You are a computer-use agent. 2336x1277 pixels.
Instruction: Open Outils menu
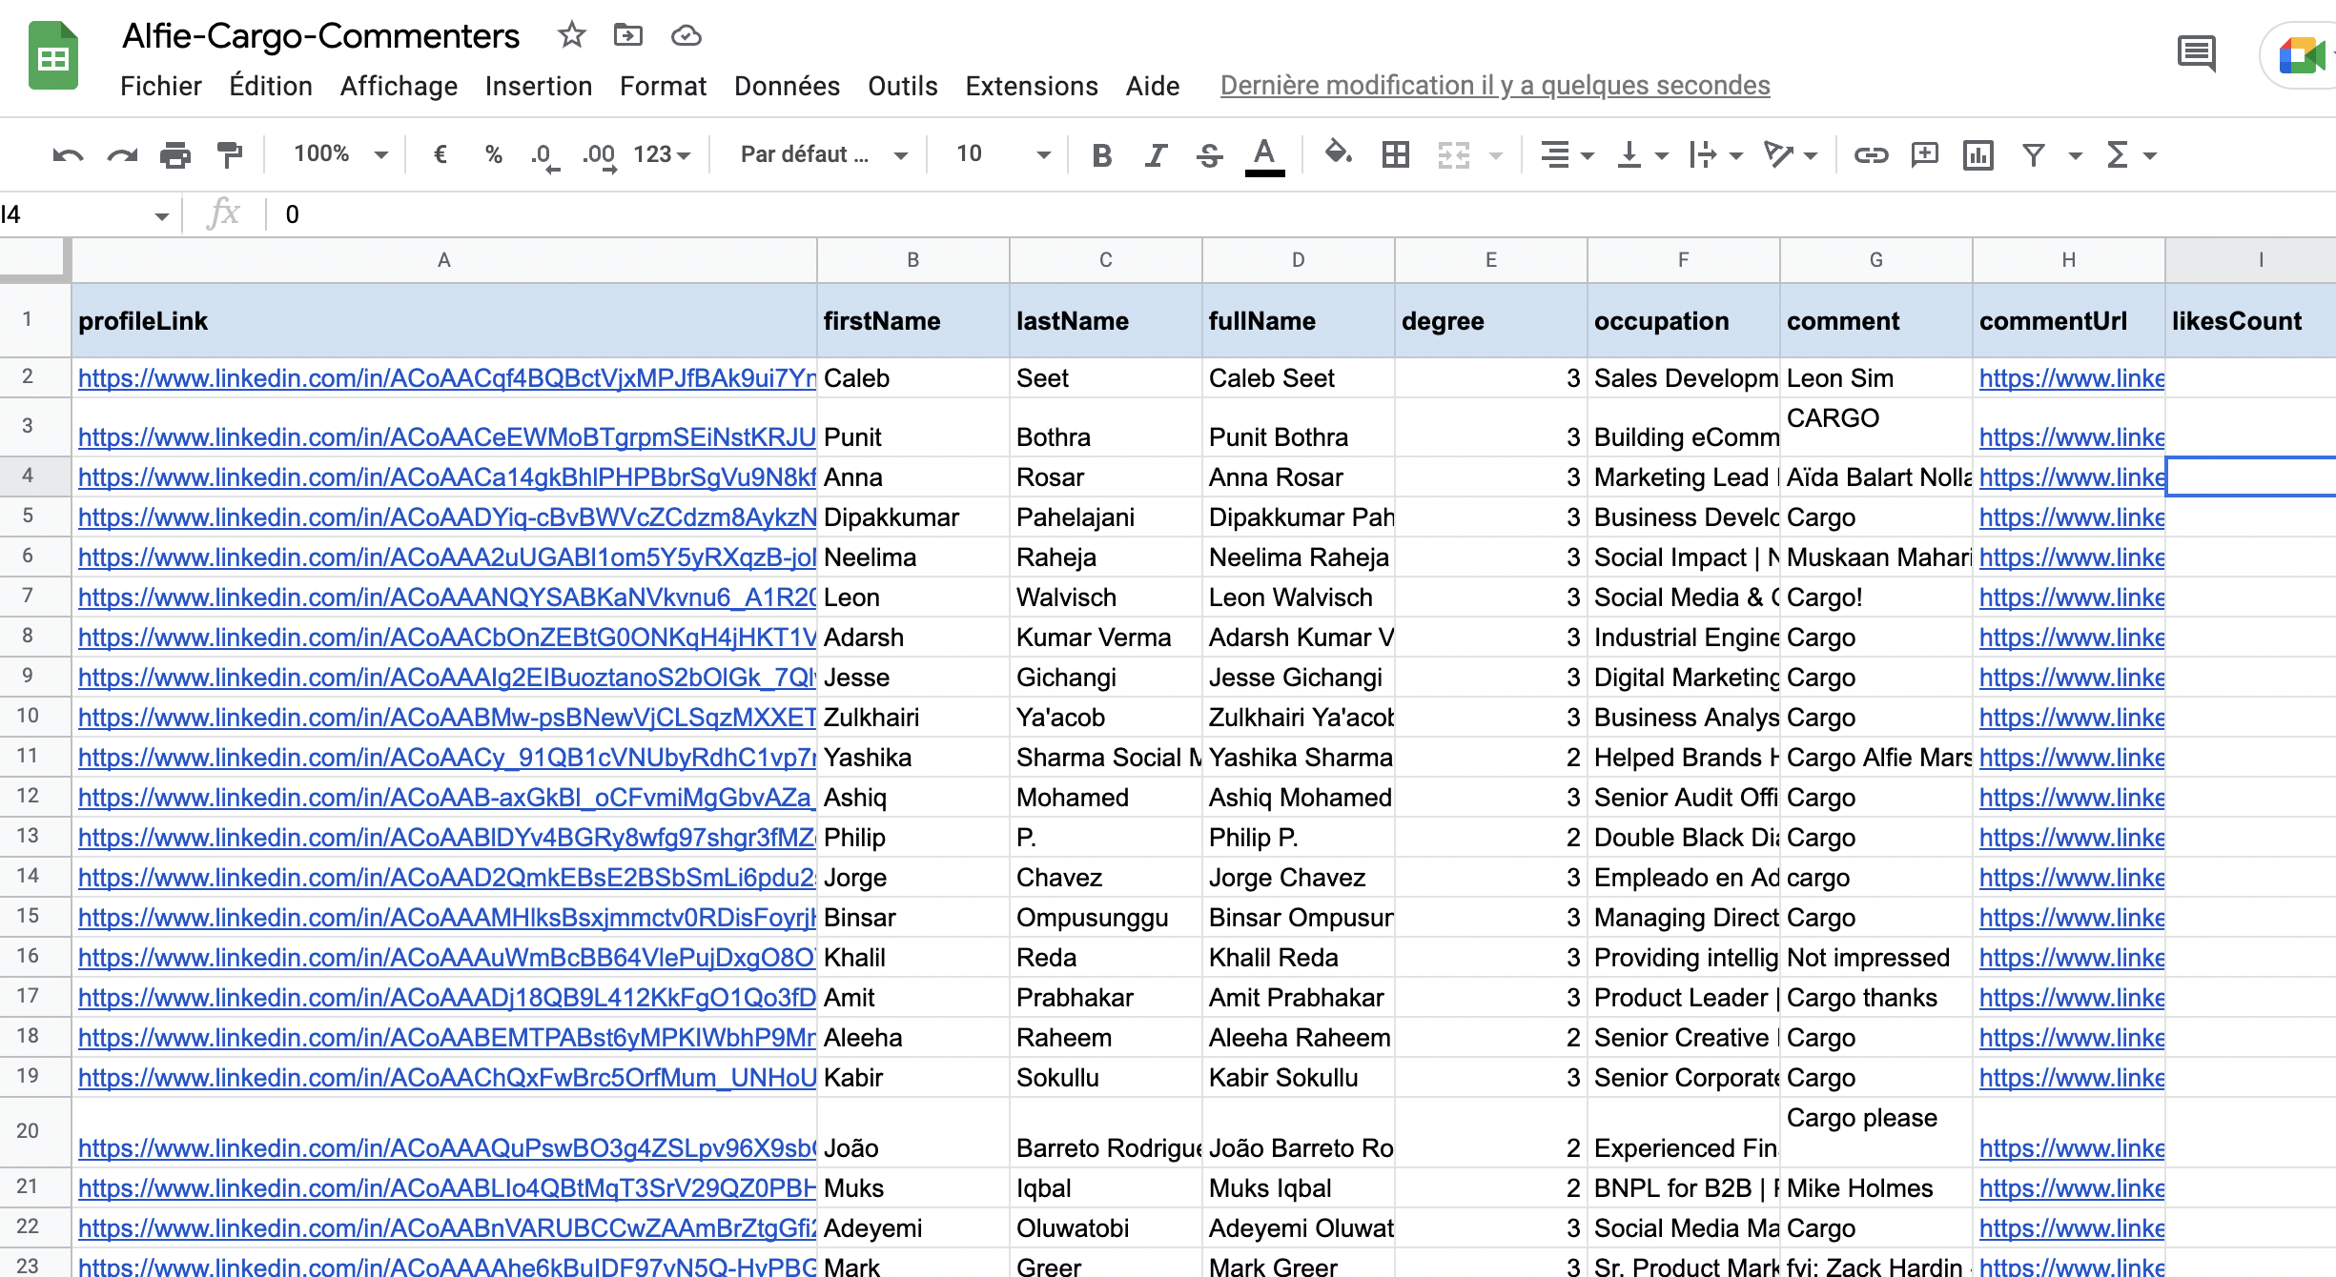(903, 86)
